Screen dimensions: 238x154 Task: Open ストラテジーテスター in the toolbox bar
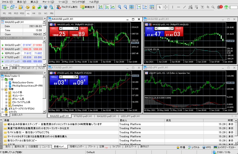tap(225, 147)
